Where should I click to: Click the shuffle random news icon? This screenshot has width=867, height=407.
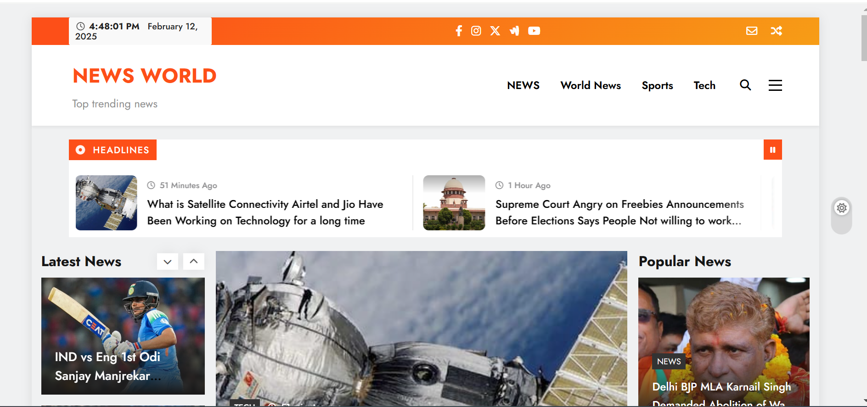[777, 31]
